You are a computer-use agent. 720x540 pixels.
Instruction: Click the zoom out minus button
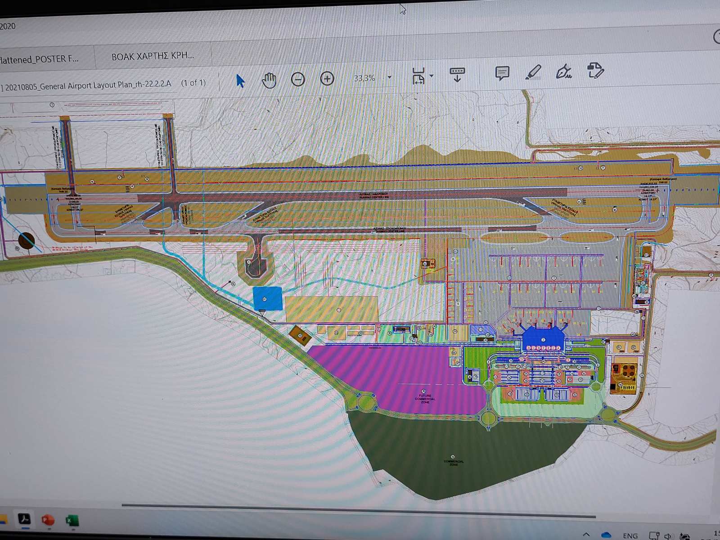coord(298,79)
